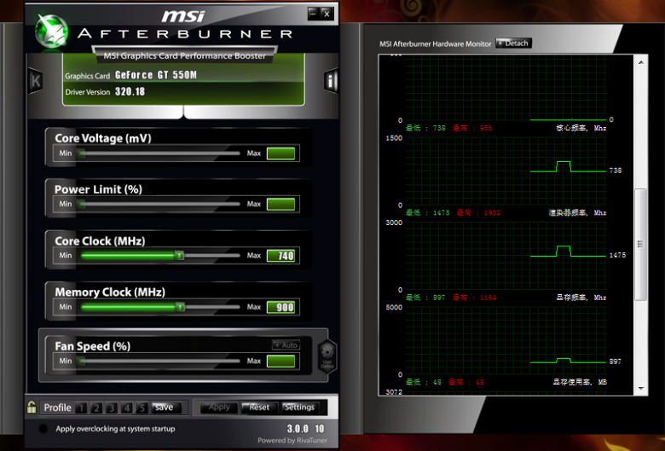Select Profile slot 5
Viewport: 665px width, 451px height.
(142, 408)
